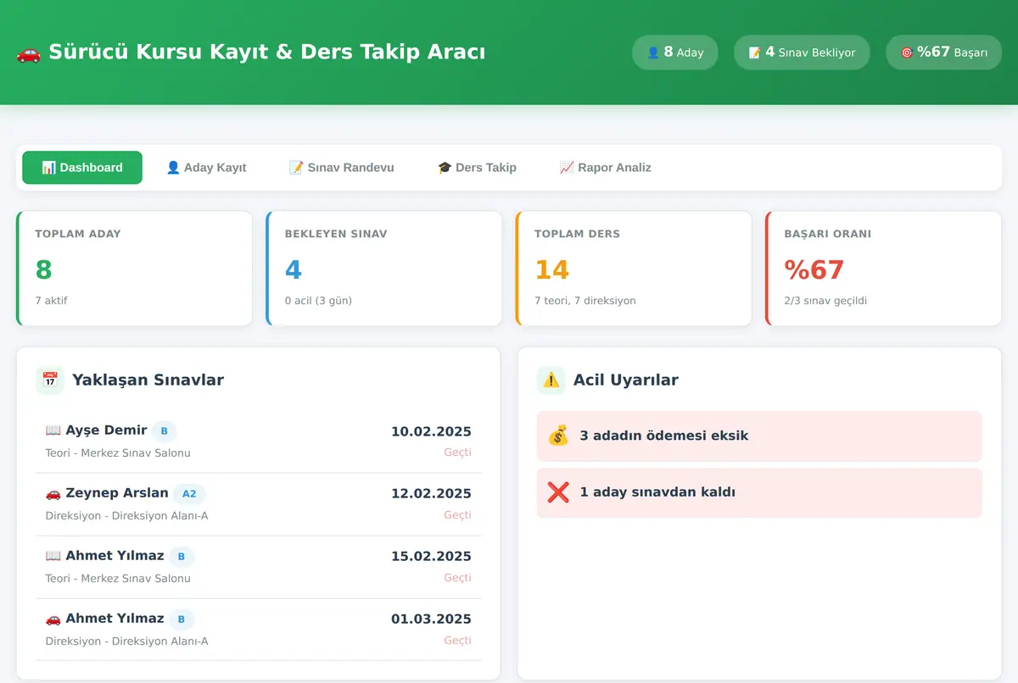Select the '3 adadın ödemesi eksik' alert
1018x683 pixels.
click(759, 436)
